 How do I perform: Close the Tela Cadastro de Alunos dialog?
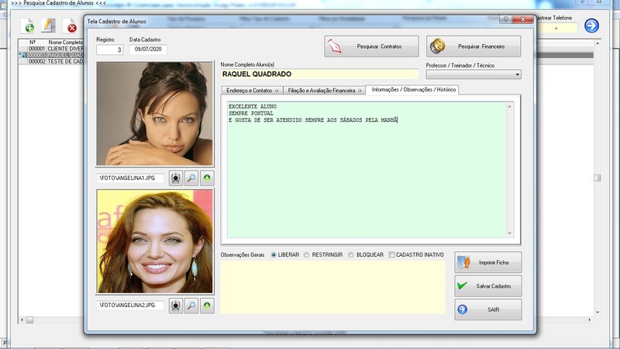[x=522, y=19]
